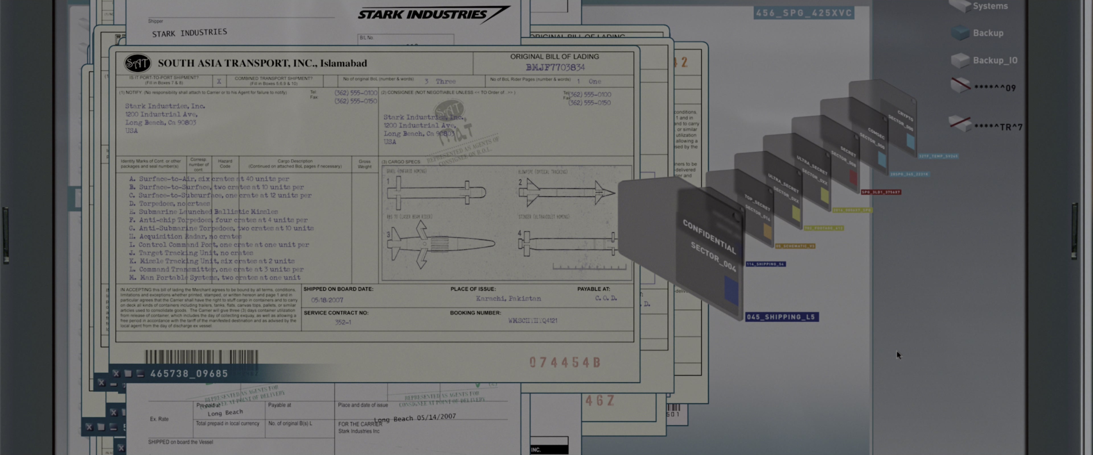
Task: Click missile diagram 4 in Cargo Specs
Action: point(569,243)
